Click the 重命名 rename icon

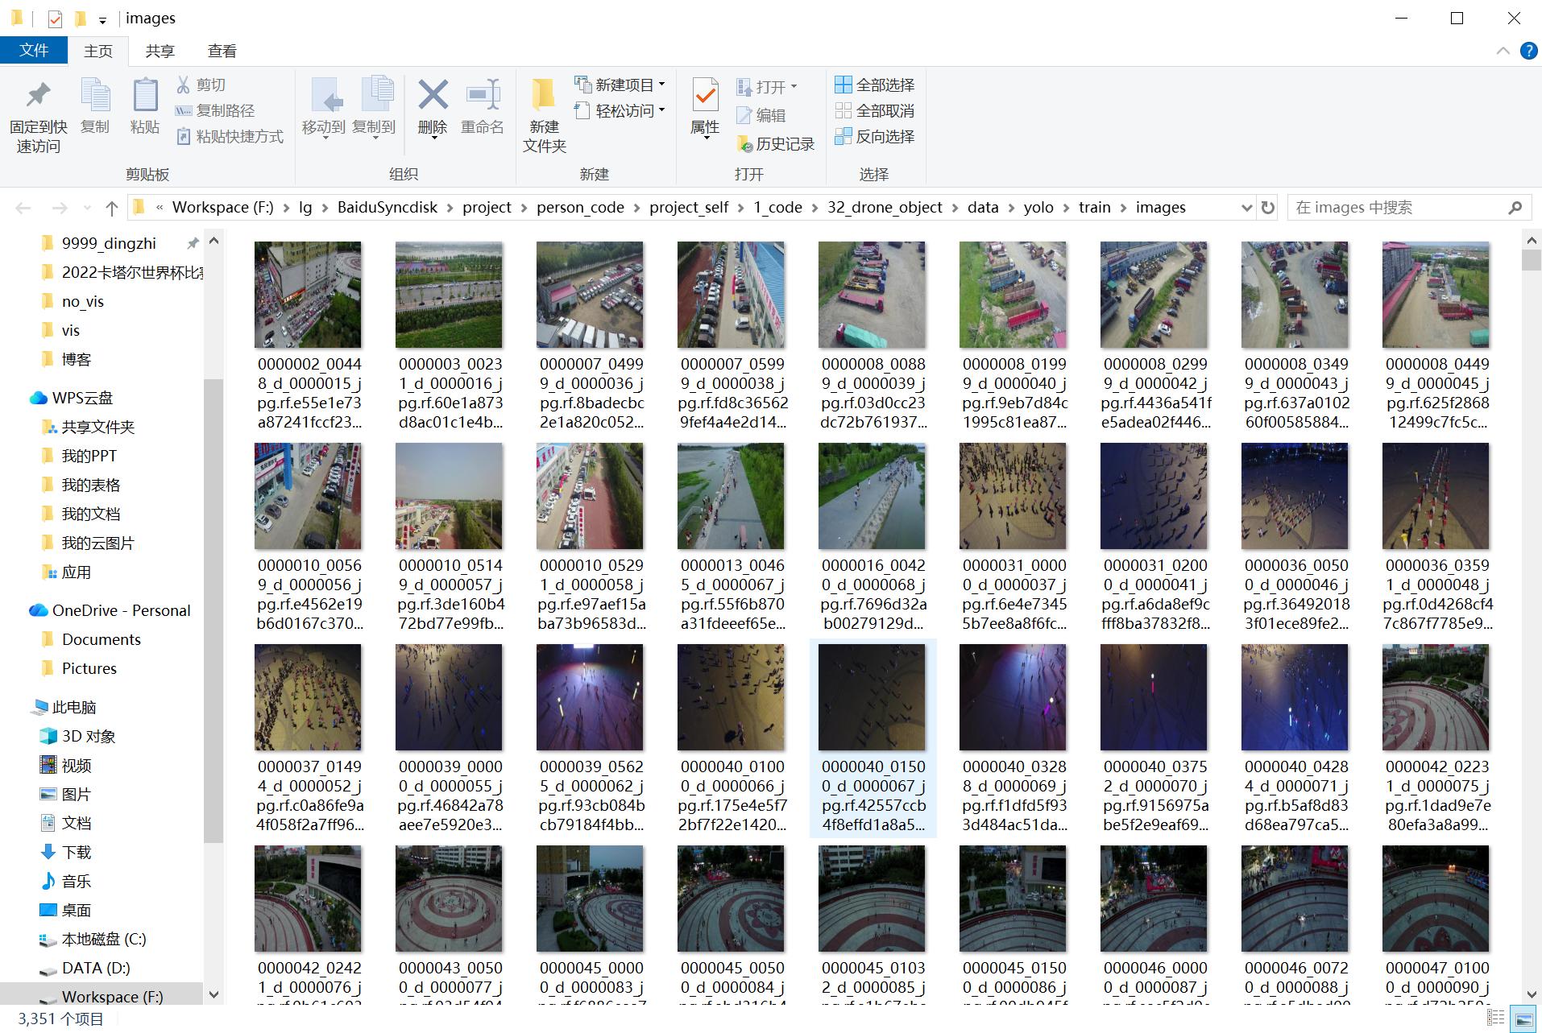click(483, 95)
